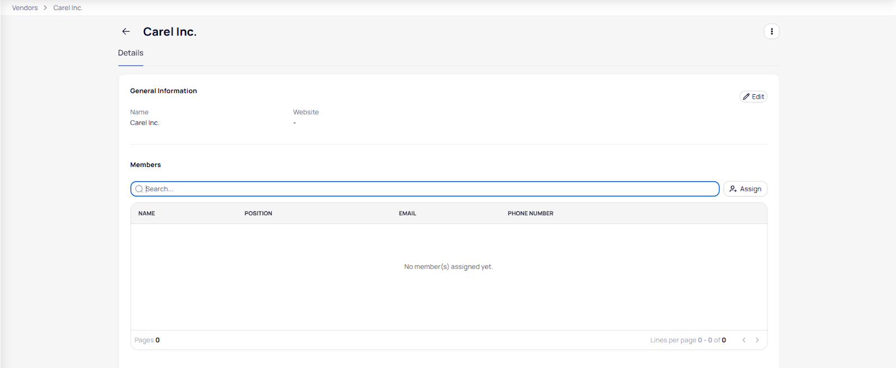Sort by the POSITION column header
The height and width of the screenshot is (368, 896).
(x=258, y=213)
